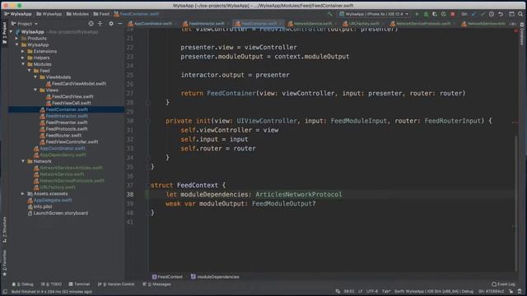Toggle the Project side tab

[x=4, y=33]
